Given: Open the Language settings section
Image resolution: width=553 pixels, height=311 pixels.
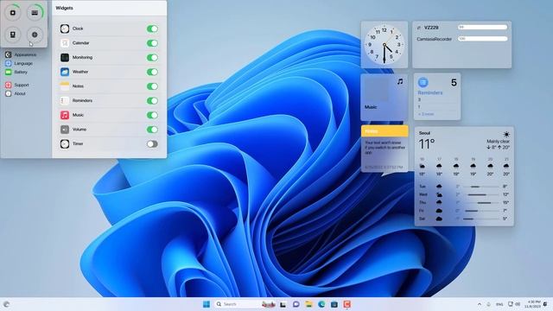Looking at the screenshot, I should (x=19, y=63).
